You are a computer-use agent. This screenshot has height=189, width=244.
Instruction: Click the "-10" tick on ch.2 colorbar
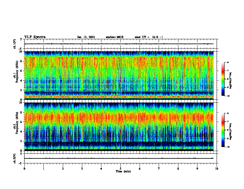click(x=228, y=147)
